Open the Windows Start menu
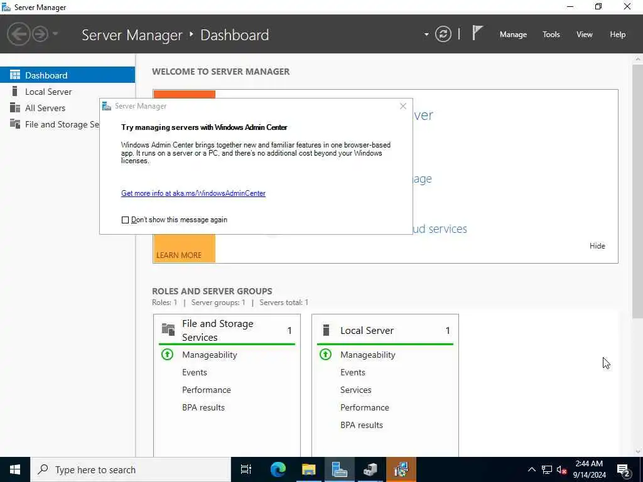This screenshot has height=482, width=643. 15,469
